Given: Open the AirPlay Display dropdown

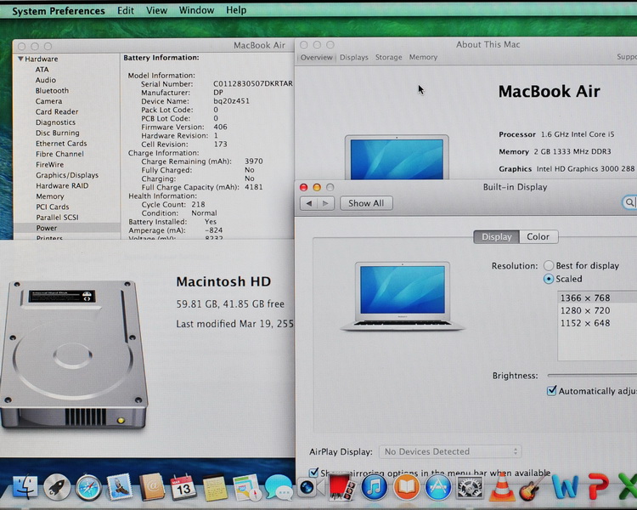Looking at the screenshot, I should click(x=449, y=451).
